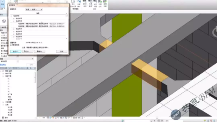The image size is (217, 122).
Task: Toggle the shadows icon in view control bar
Action: pos(56,118)
